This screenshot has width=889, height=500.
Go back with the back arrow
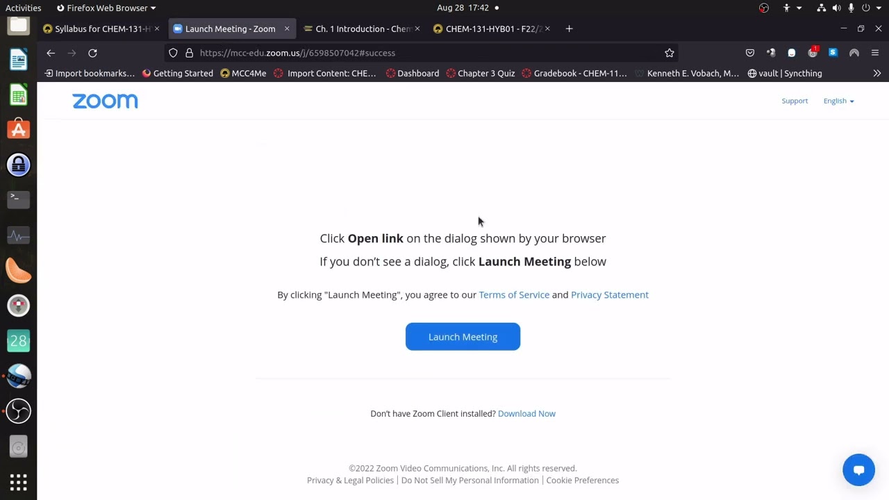coord(51,53)
